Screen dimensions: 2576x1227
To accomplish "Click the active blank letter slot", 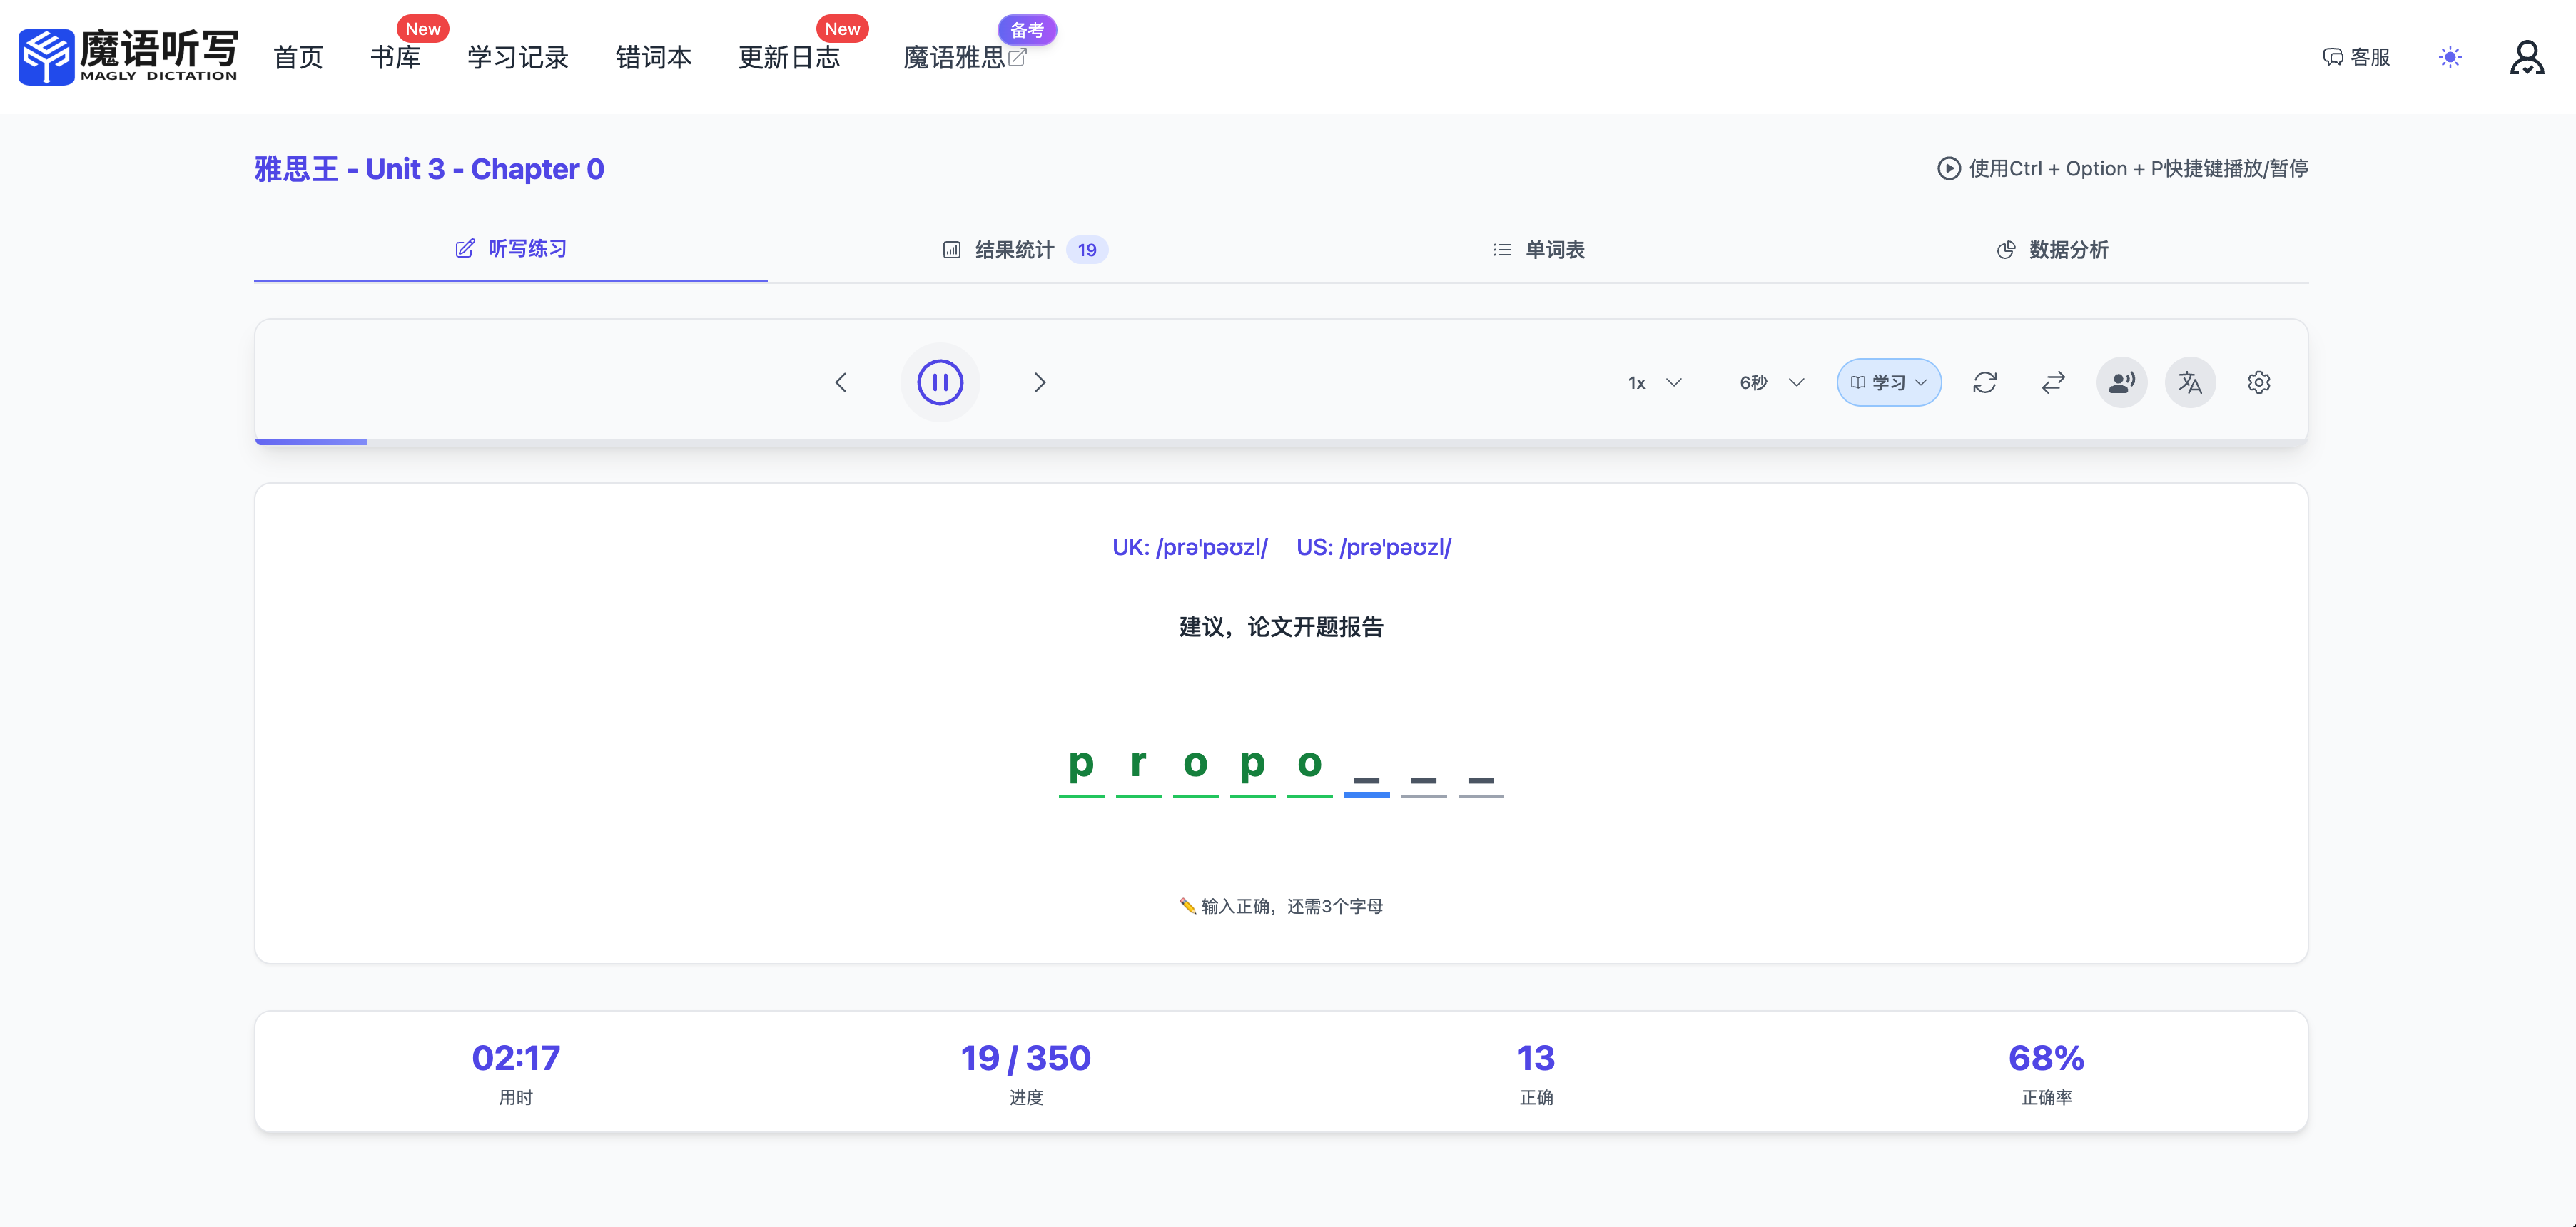I will tap(1366, 775).
